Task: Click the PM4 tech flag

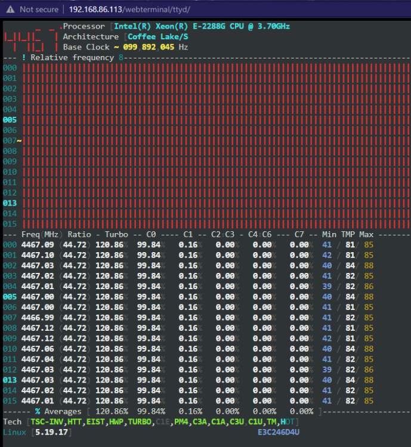Action: (x=181, y=422)
